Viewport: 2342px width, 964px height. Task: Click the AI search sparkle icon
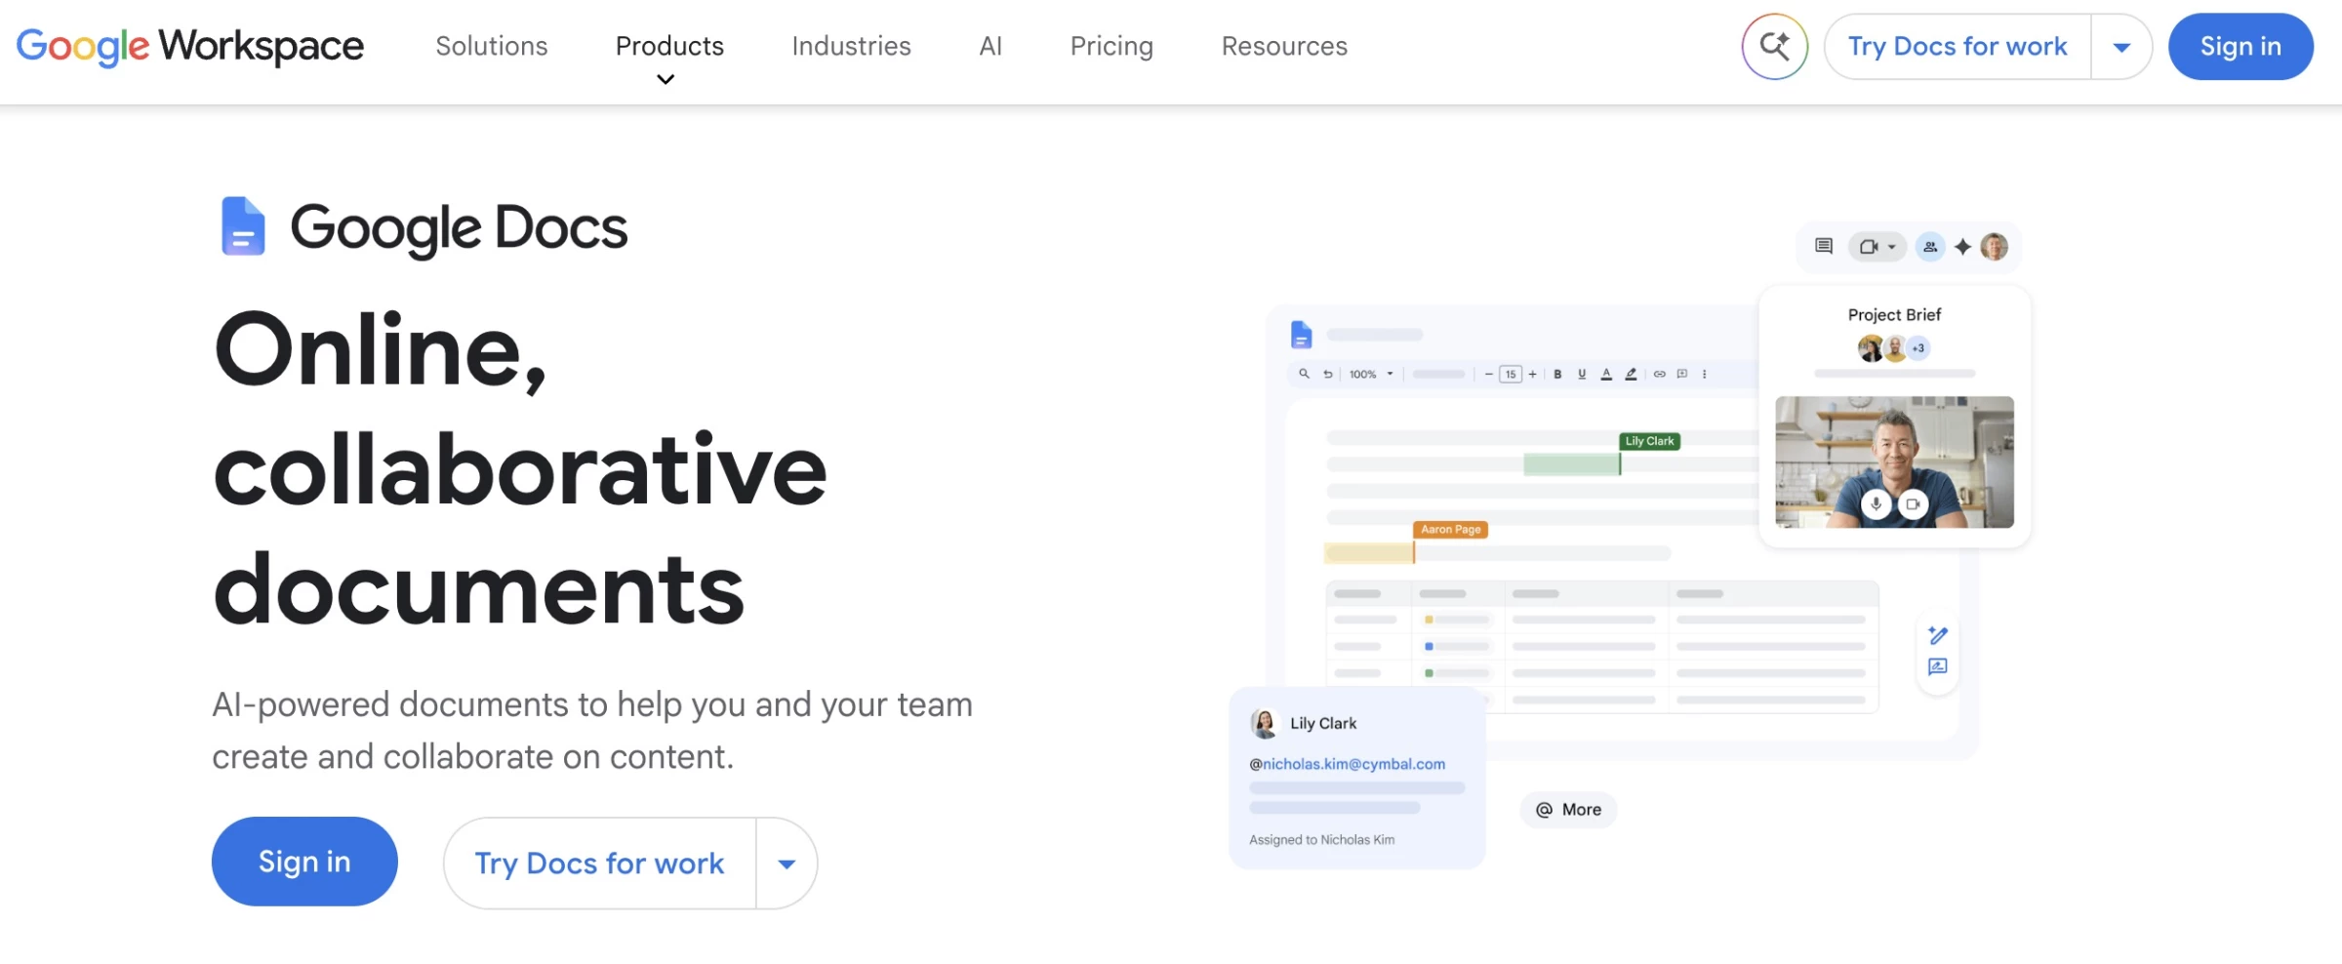(1774, 46)
